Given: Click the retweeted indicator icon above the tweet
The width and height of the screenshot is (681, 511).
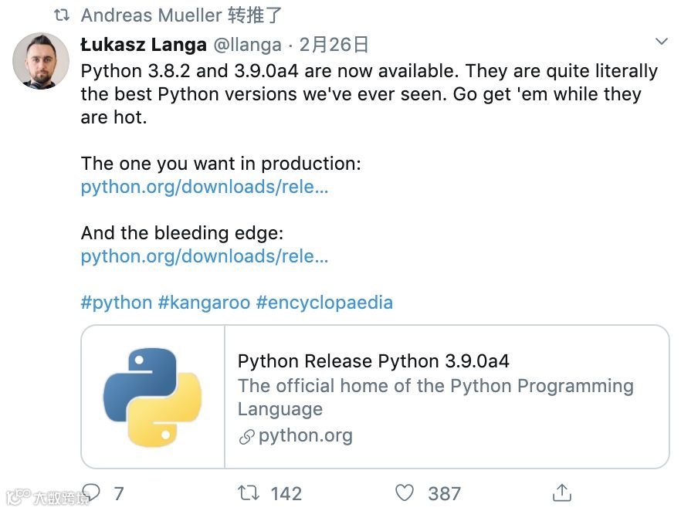Looking at the screenshot, I should tap(62, 15).
